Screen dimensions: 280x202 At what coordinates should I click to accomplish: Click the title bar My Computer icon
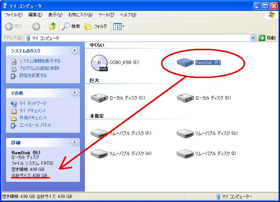[5, 6]
